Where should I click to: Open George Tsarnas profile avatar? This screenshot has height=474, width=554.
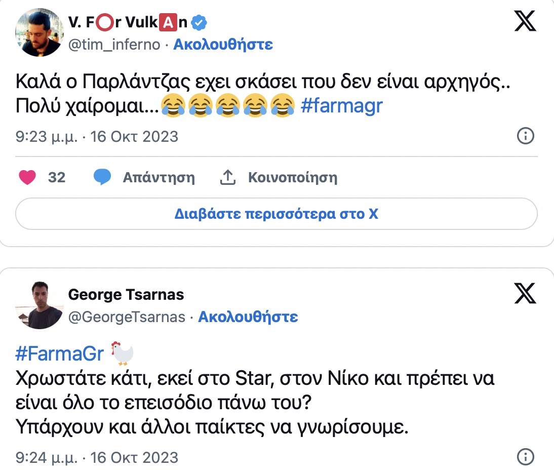click(39, 304)
